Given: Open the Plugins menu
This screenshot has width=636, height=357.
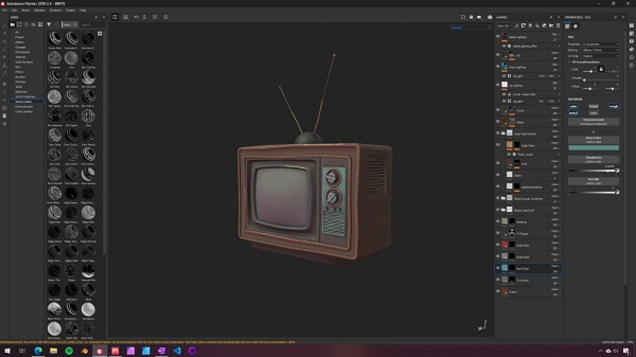Looking at the screenshot, I should coord(70,10).
